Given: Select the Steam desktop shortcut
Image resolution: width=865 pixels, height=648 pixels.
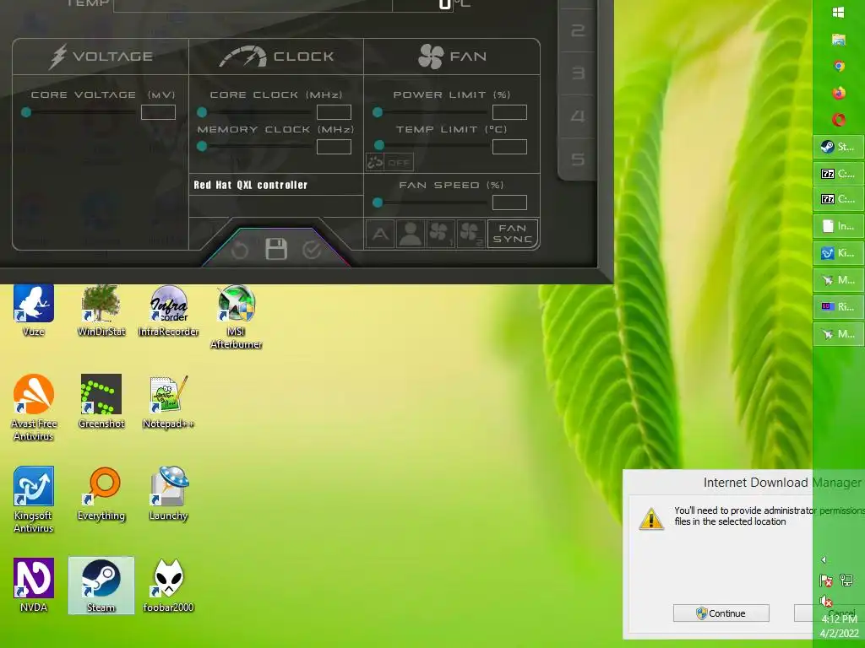Looking at the screenshot, I should click(x=101, y=586).
